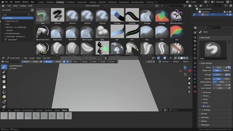The width and height of the screenshot is (233, 131).
Task: Click the red X axis gizmo handle
Action: [190, 71]
